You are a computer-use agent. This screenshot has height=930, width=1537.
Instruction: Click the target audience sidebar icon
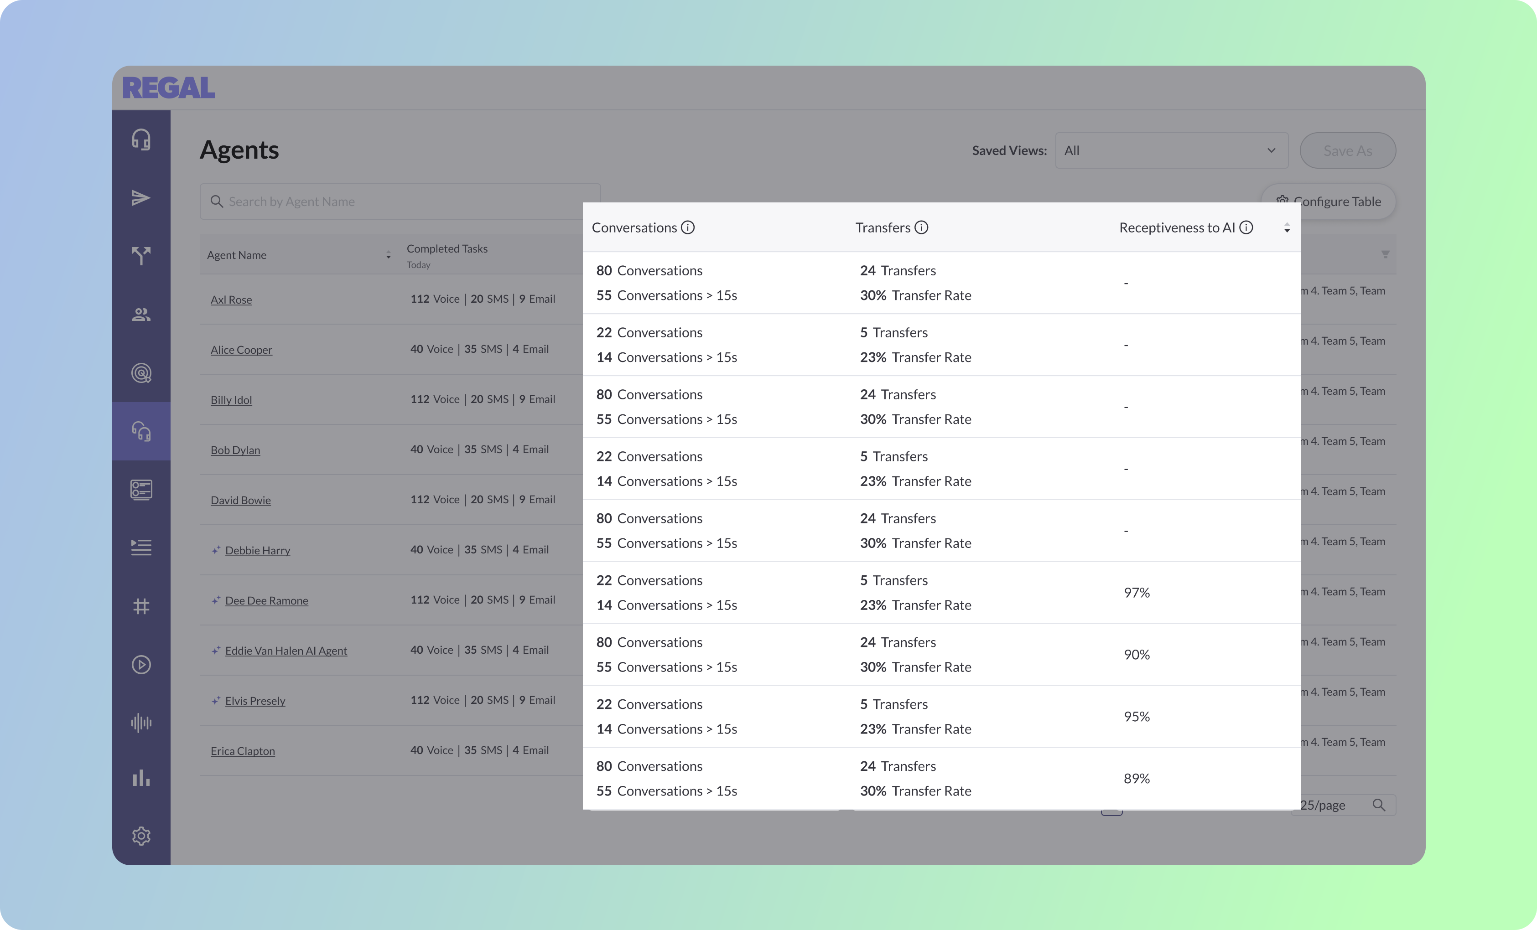pyautogui.click(x=141, y=373)
